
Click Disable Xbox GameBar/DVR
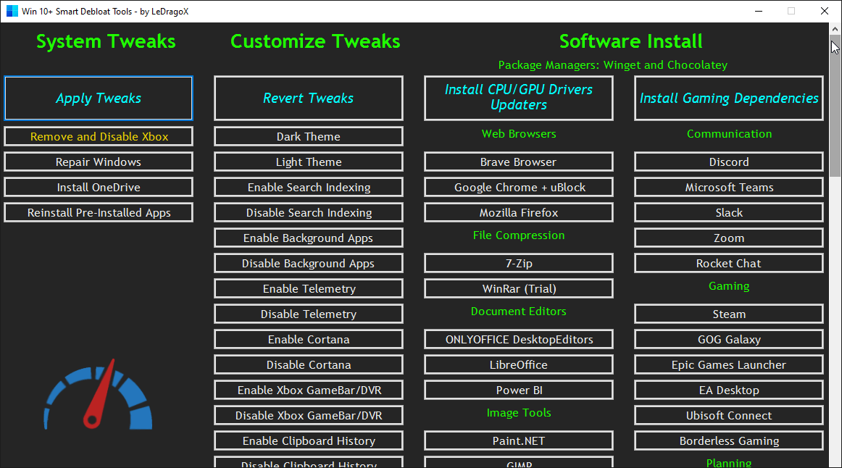pyautogui.click(x=308, y=415)
